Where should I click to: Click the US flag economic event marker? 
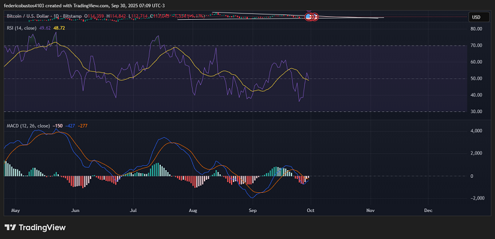(x=309, y=17)
